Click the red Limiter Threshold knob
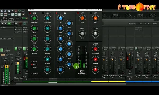This screenshot has height=95, width=159. (x=95, y=49)
